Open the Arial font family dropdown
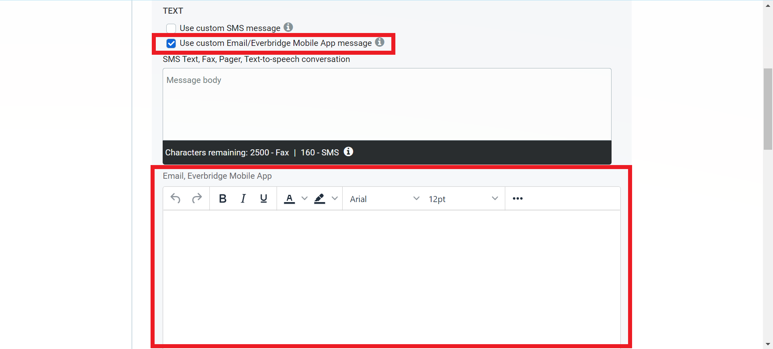The image size is (773, 349). pyautogui.click(x=384, y=199)
